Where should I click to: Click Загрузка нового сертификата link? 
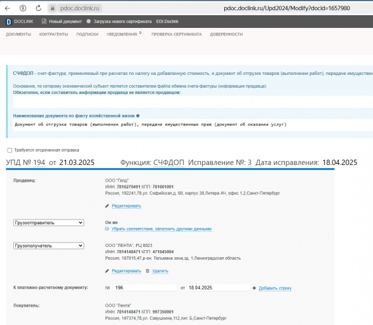coord(122,22)
